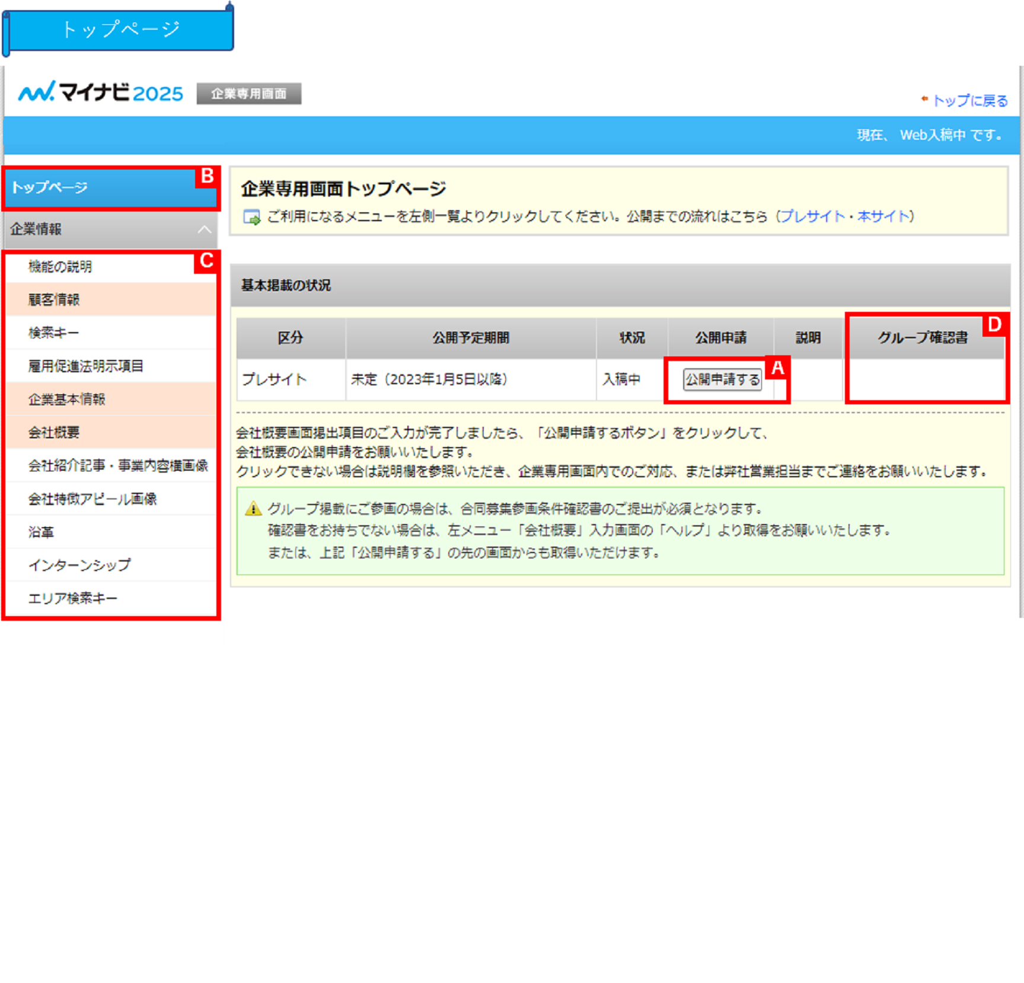Click the 現在、Web入稿中です status text
This screenshot has height=983, width=1024.
(930, 135)
